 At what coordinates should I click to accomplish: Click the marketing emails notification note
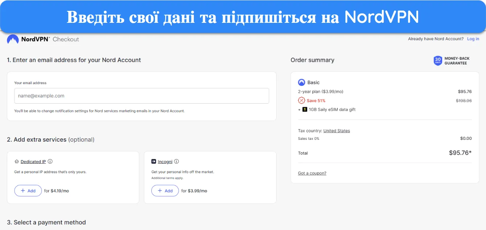[99, 111]
